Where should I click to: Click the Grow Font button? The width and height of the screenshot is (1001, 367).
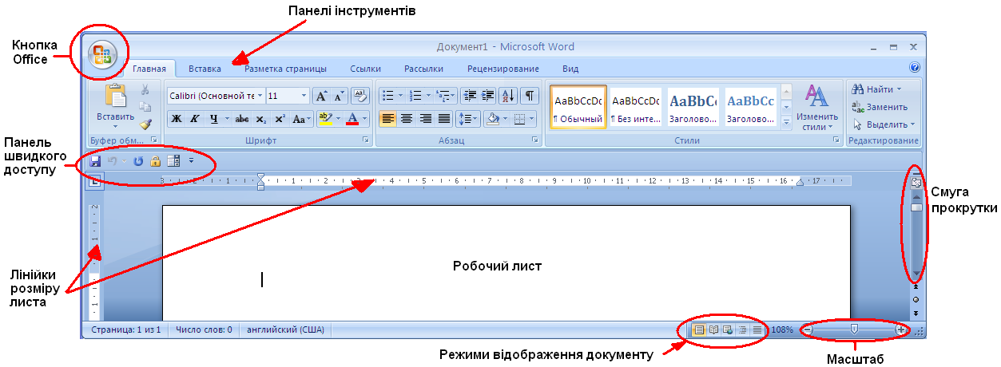[321, 96]
